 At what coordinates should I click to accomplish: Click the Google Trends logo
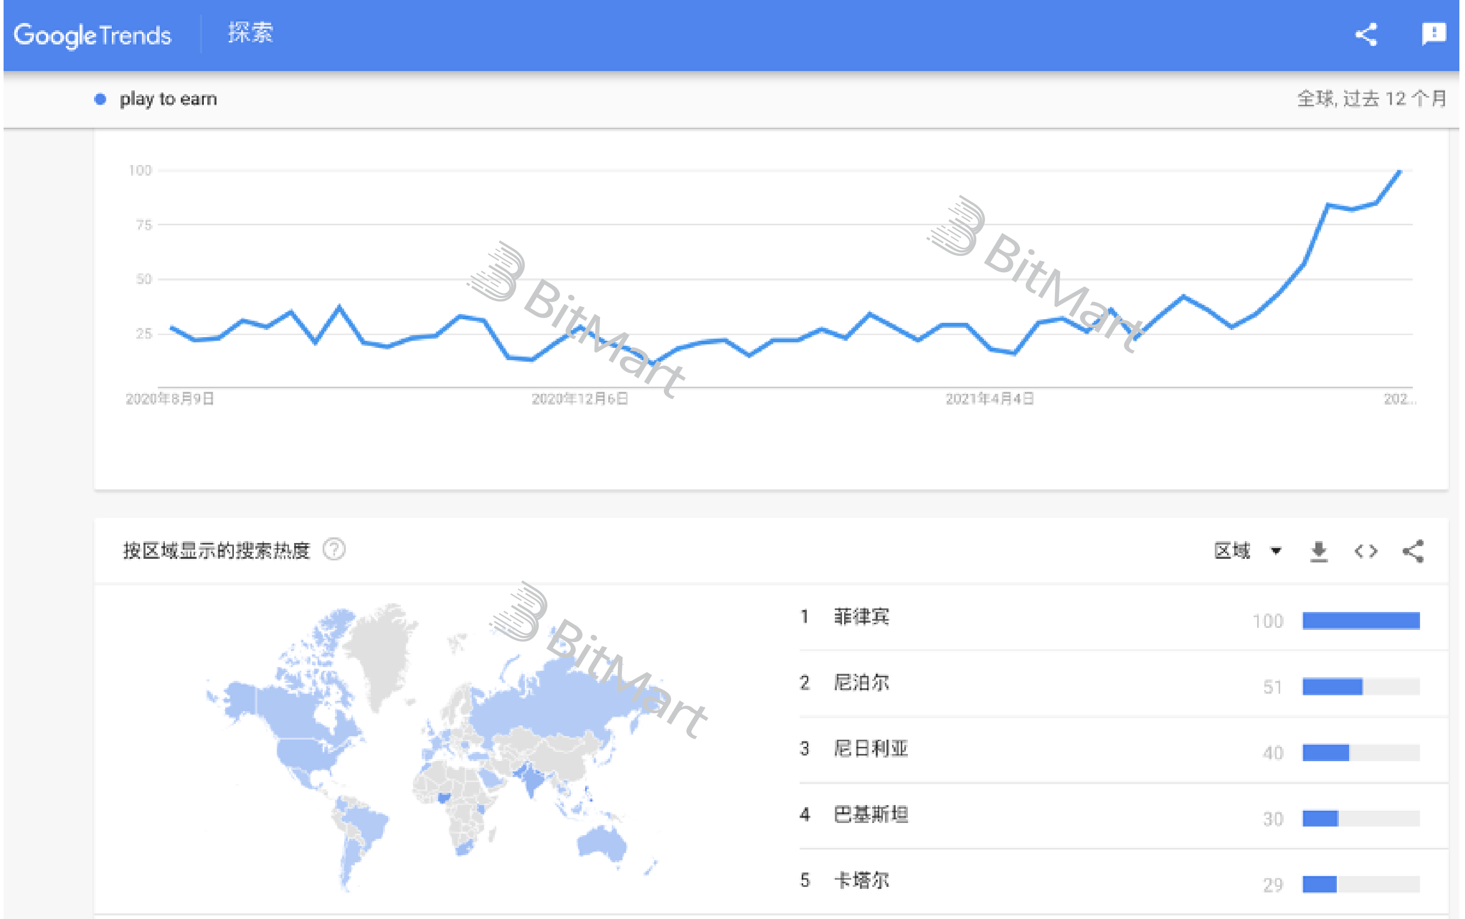92,35
